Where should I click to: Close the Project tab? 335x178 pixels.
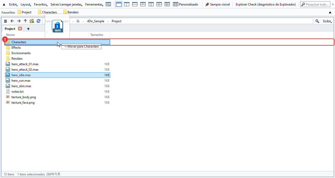(x=20, y=29)
